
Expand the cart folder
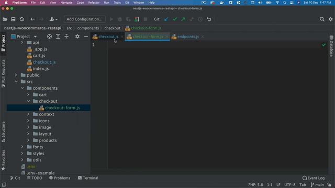click(28, 95)
